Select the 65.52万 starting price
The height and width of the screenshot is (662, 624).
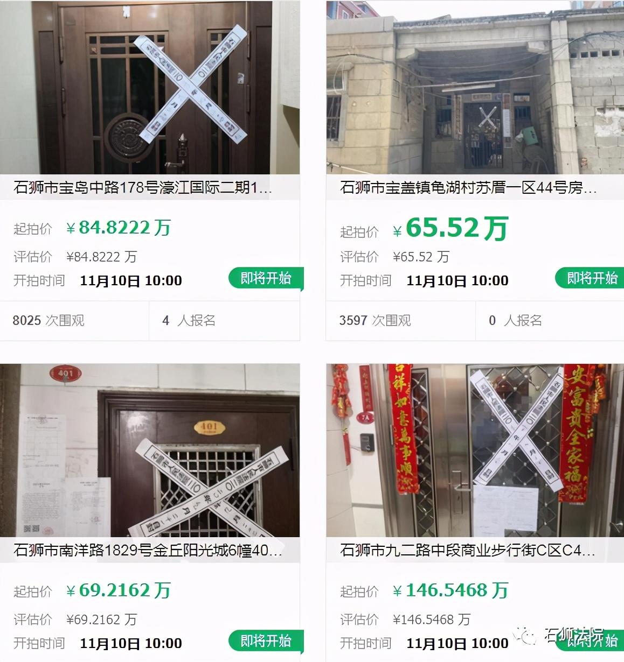450,228
